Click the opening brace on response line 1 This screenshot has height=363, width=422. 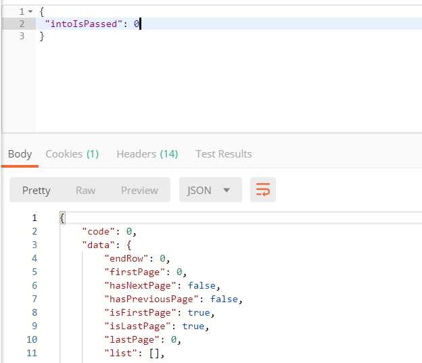62,218
